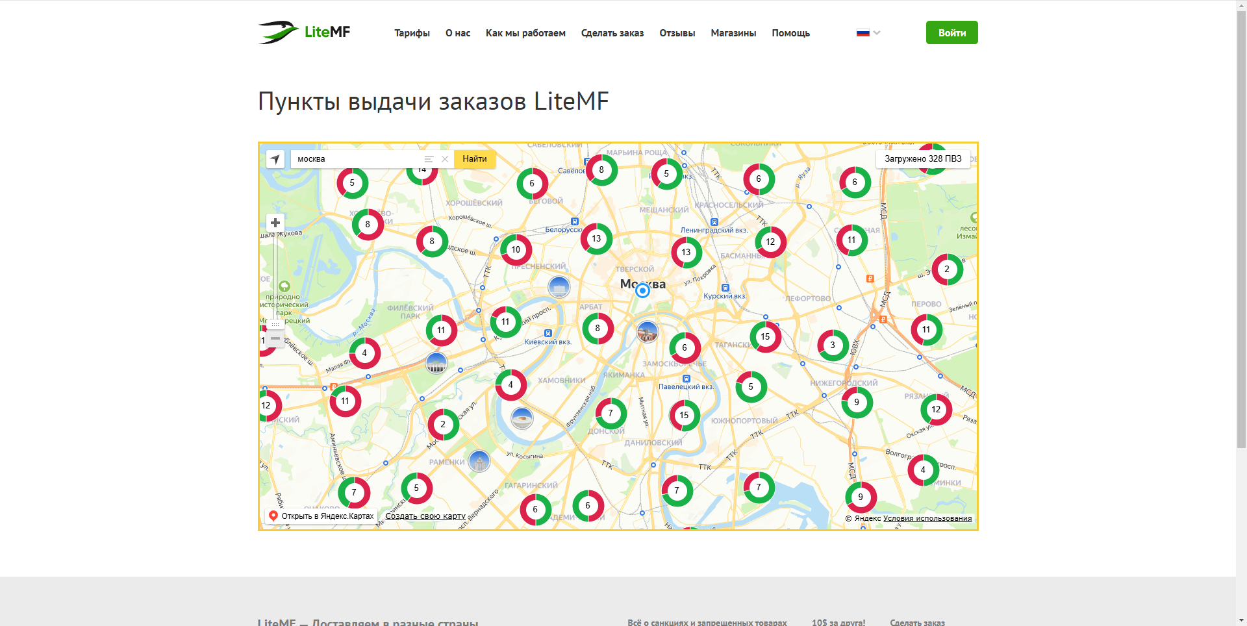Screen dimensions: 1247x626
Task: Go to Как мы работаем
Action: click(x=525, y=33)
